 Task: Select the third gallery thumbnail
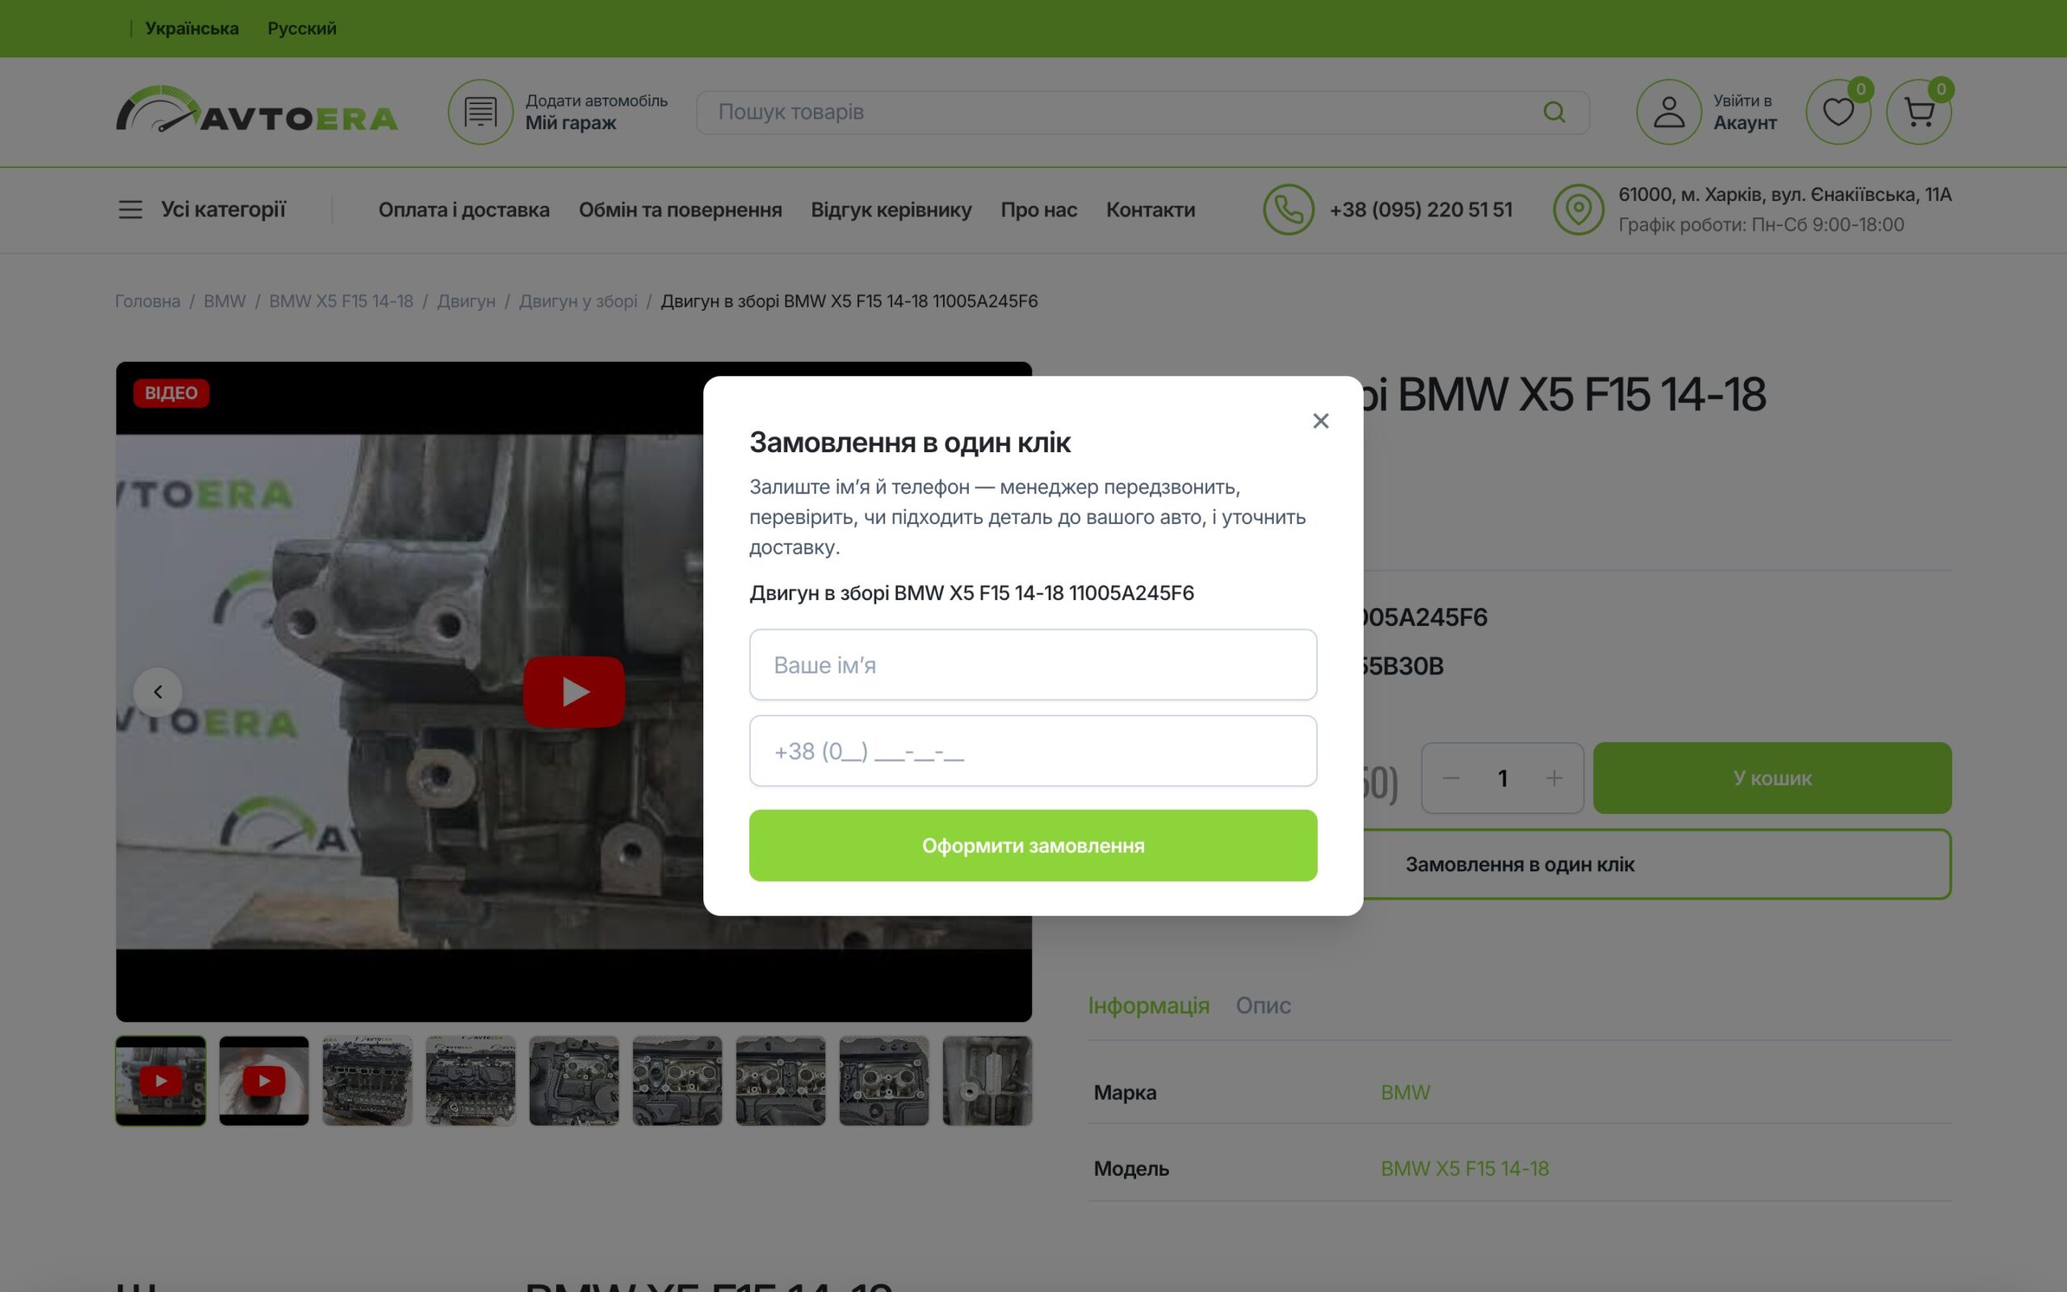point(367,1081)
